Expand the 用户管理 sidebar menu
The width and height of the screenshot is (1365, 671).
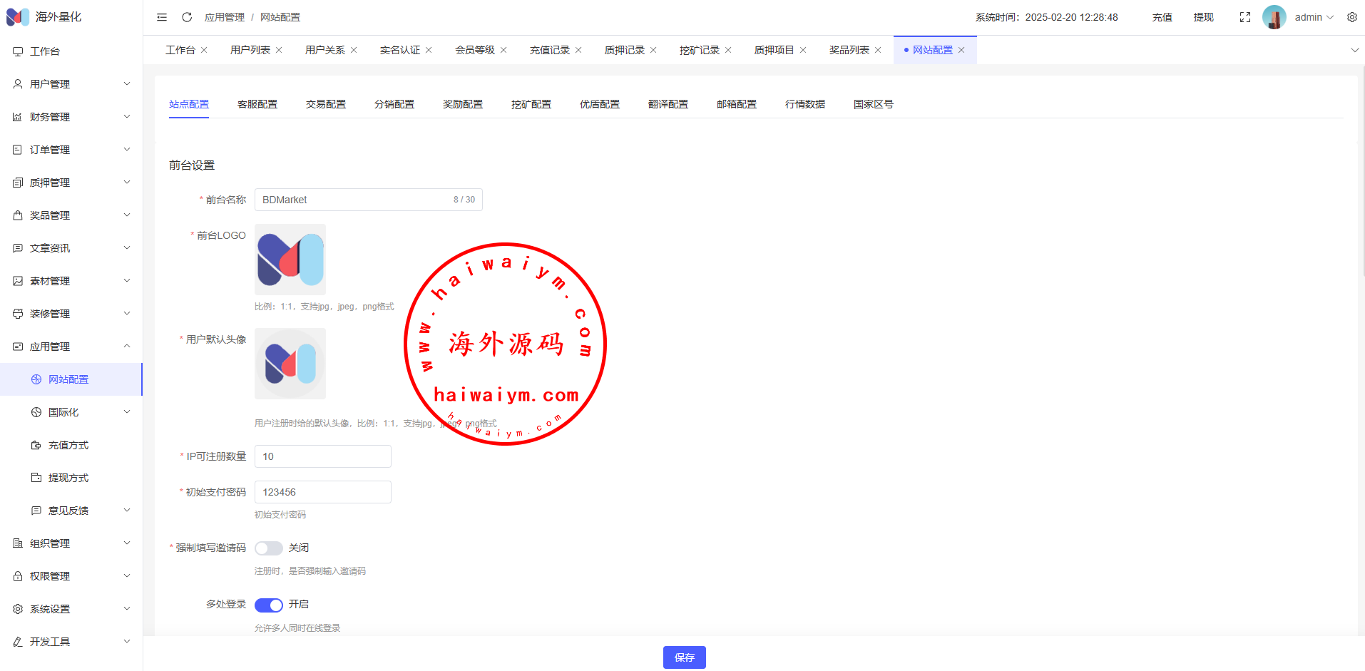71,84
